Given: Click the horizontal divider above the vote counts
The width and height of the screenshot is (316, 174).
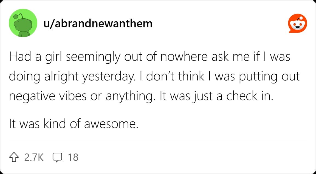Looking at the screenshot, I should (x=158, y=141).
